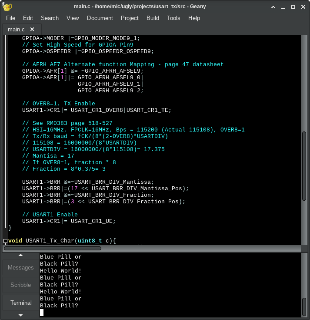Open the Build menu
310x320 pixels.
click(153, 18)
